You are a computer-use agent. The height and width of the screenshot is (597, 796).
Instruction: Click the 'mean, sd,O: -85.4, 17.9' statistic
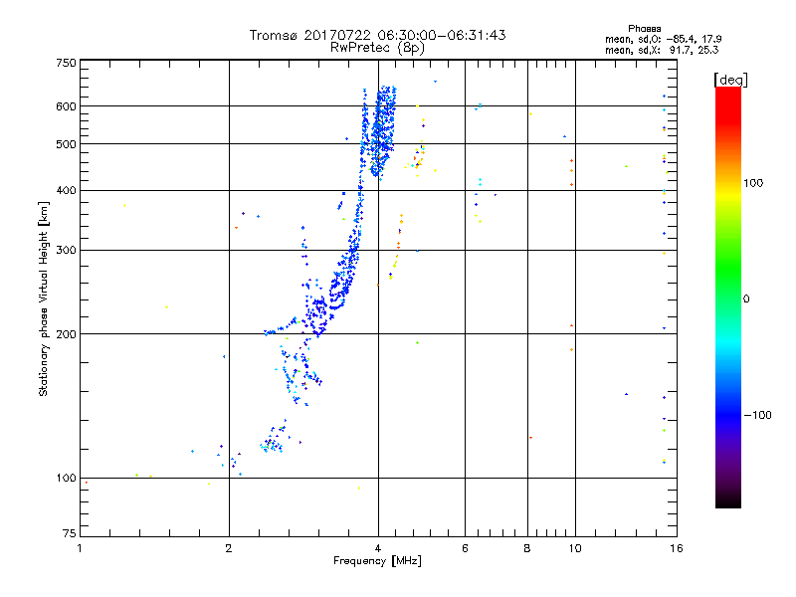click(663, 39)
